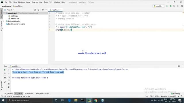Click the up-the-stack-trace arrow in Run panel
Viewport: 184px width, 103px height.
[x=9, y=70]
